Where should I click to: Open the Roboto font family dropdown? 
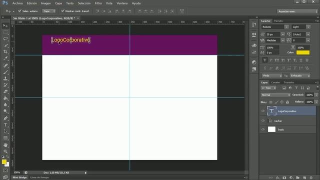coord(286,27)
